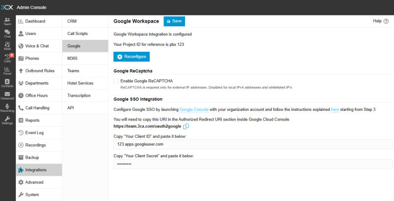Click the Help question mark icon
This screenshot has width=394, height=201.
point(386,21)
